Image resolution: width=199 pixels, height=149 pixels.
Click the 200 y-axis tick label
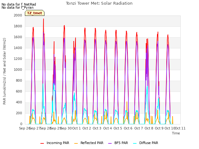(x=19, y=113)
